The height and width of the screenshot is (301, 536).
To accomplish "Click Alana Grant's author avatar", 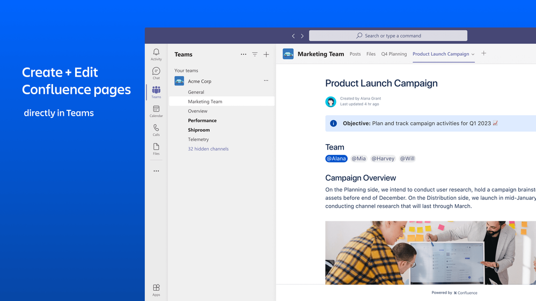I will point(331,102).
